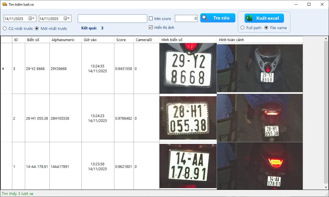Viewport: 329px width, 197px height.
Task: Click the resize grip in status bar corner
Action: click(x=326, y=194)
